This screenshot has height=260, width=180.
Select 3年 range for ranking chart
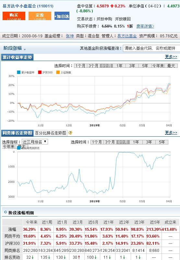click(149, 142)
